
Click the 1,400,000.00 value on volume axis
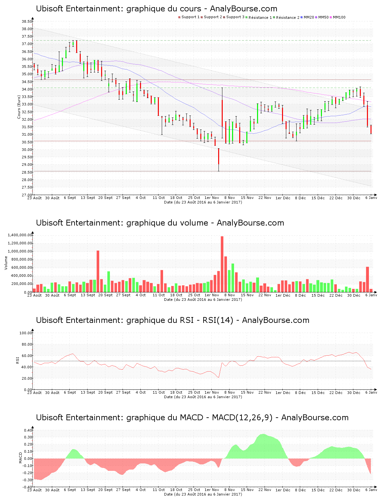[x=20, y=235]
